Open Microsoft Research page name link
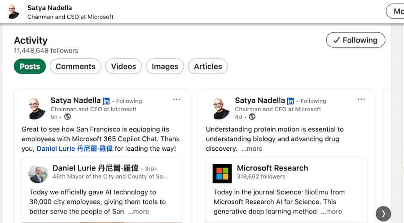The image size is (404, 223). point(272,168)
